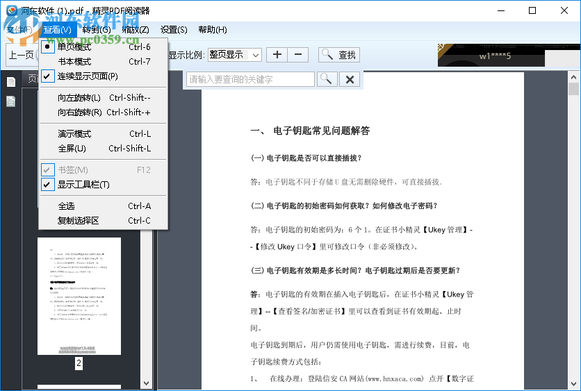The width and height of the screenshot is (581, 391).
Task: Open the 帮助(H) menu
Action: click(x=213, y=30)
